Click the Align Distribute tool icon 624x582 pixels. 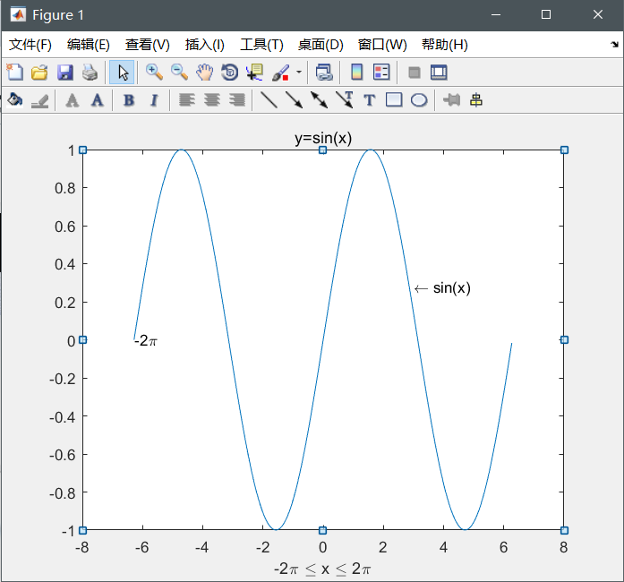coord(476,100)
